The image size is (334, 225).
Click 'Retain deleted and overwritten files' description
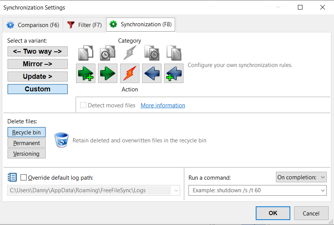click(x=139, y=140)
